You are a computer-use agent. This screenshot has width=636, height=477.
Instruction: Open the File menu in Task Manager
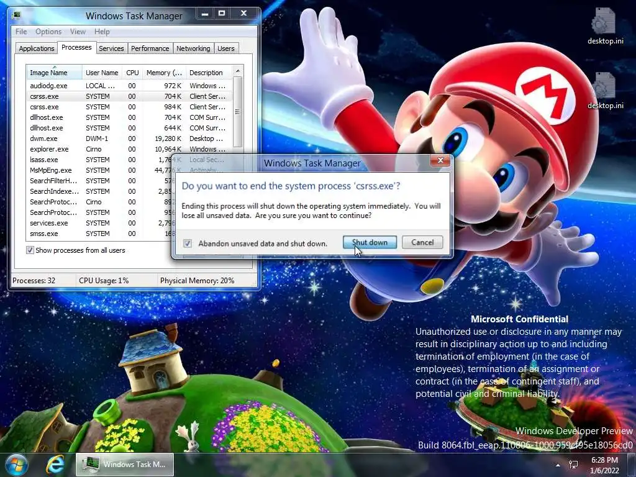(x=21, y=32)
